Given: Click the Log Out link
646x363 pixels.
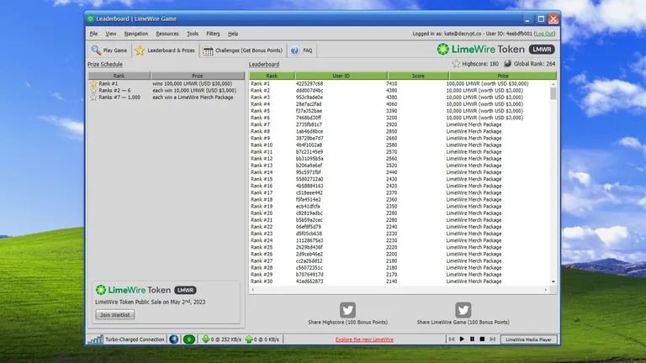Looking at the screenshot, I should pos(544,34).
